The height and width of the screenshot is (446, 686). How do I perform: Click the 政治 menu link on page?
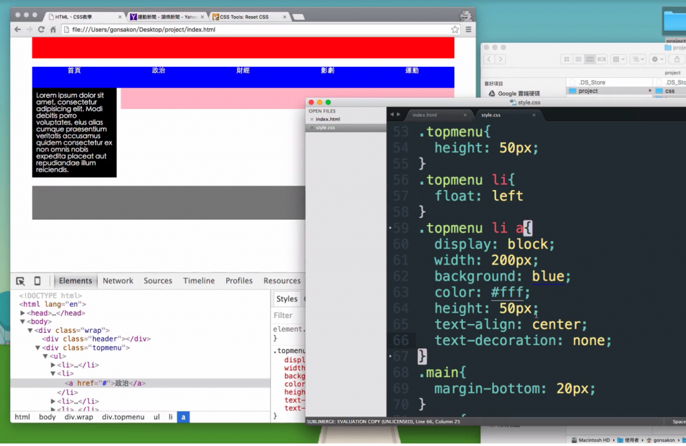158,70
